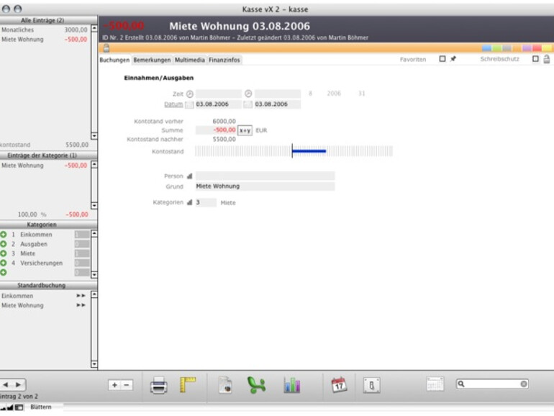Apply the Einkommen standard booking arrows
Image resolution: width=554 pixels, height=416 pixels.
coord(81,296)
